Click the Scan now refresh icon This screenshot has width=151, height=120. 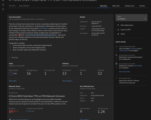(x=27, y=111)
